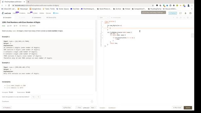Open the editor settings icon
This screenshot has width=201, height=113.
coord(188,18)
